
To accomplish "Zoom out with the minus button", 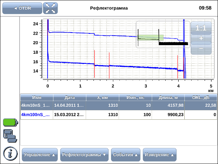I will [x=201, y=49].
